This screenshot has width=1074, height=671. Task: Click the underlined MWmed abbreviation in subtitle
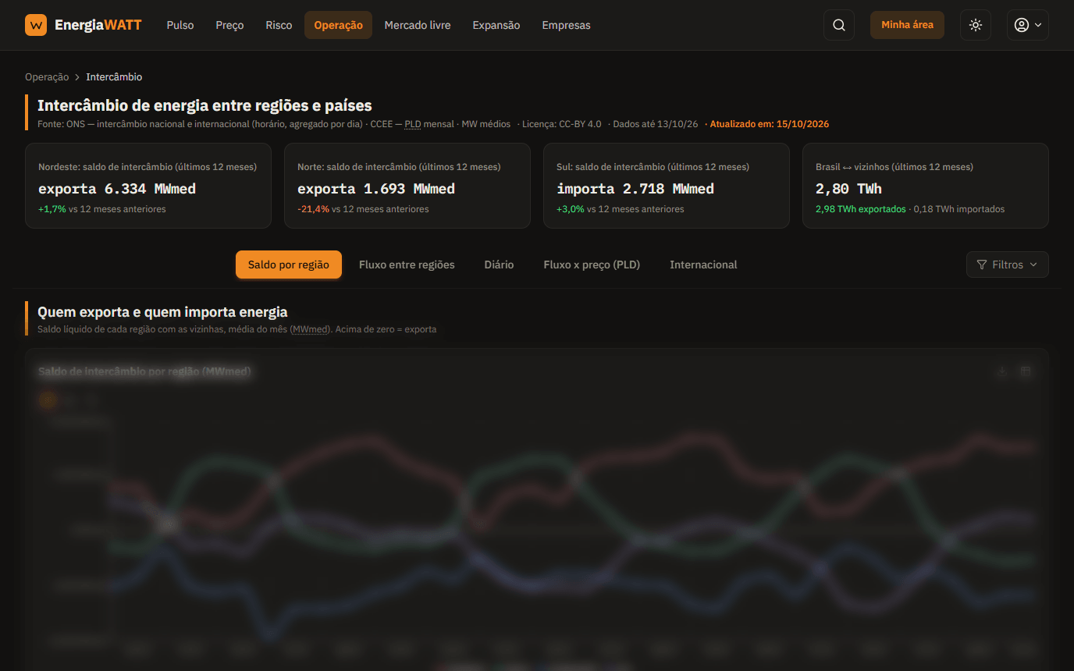click(310, 329)
